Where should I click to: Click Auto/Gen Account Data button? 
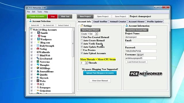coord(137,30)
